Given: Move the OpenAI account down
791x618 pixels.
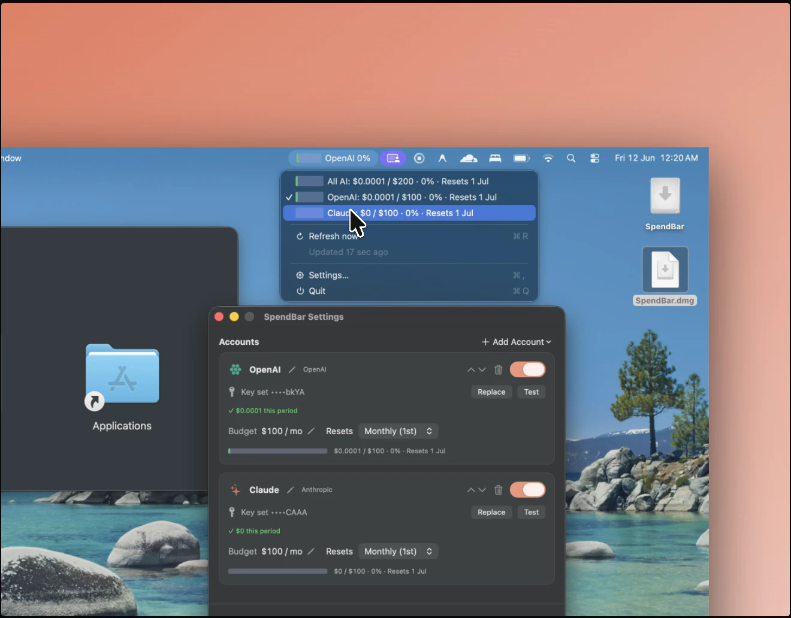Looking at the screenshot, I should pyautogui.click(x=482, y=370).
